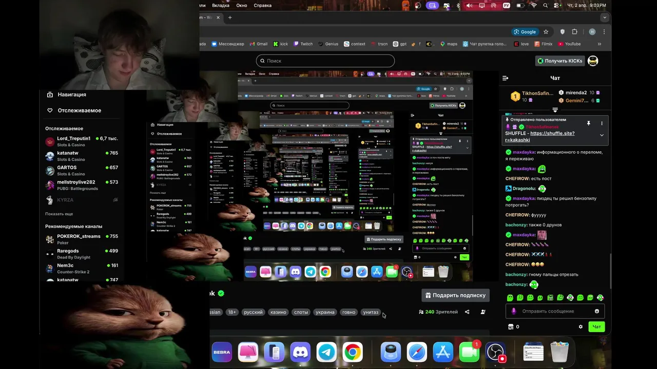The width and height of the screenshot is (657, 369).
Task: Open the KICKs shop icon below the chat input
Action: click(511, 326)
